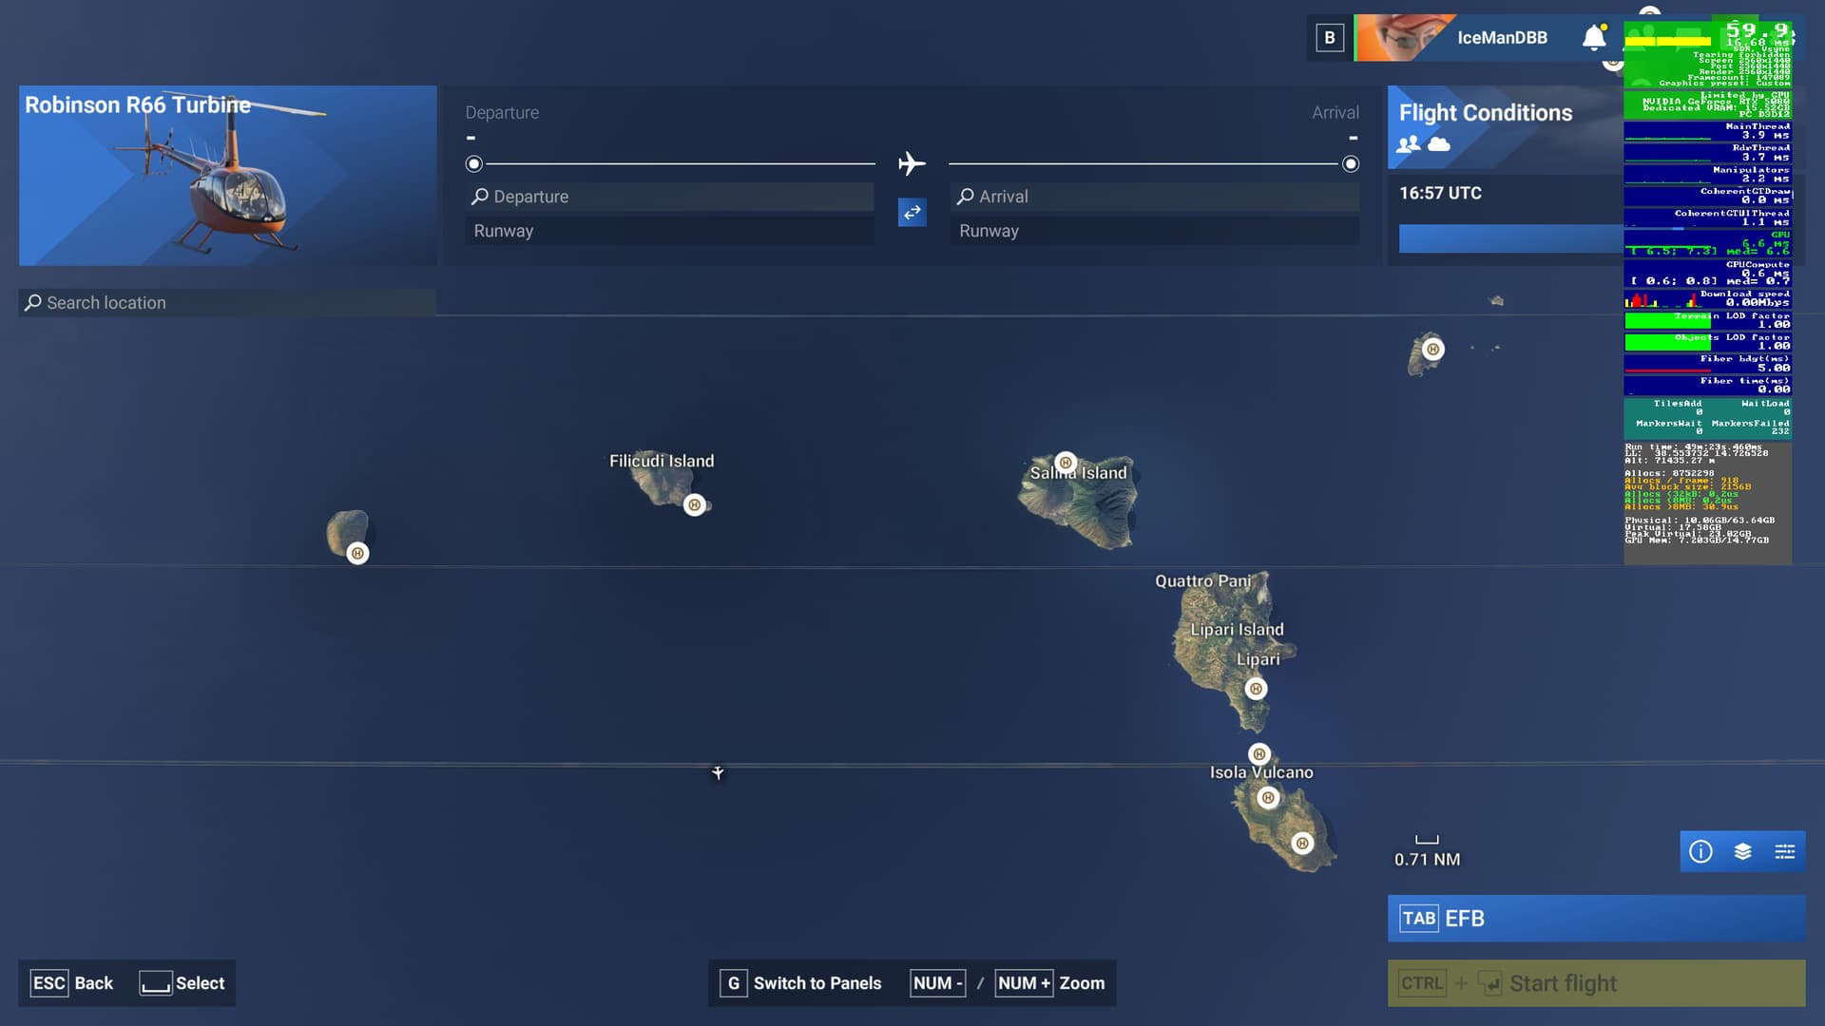
Task: Click the weather cloud icon
Action: (1439, 143)
